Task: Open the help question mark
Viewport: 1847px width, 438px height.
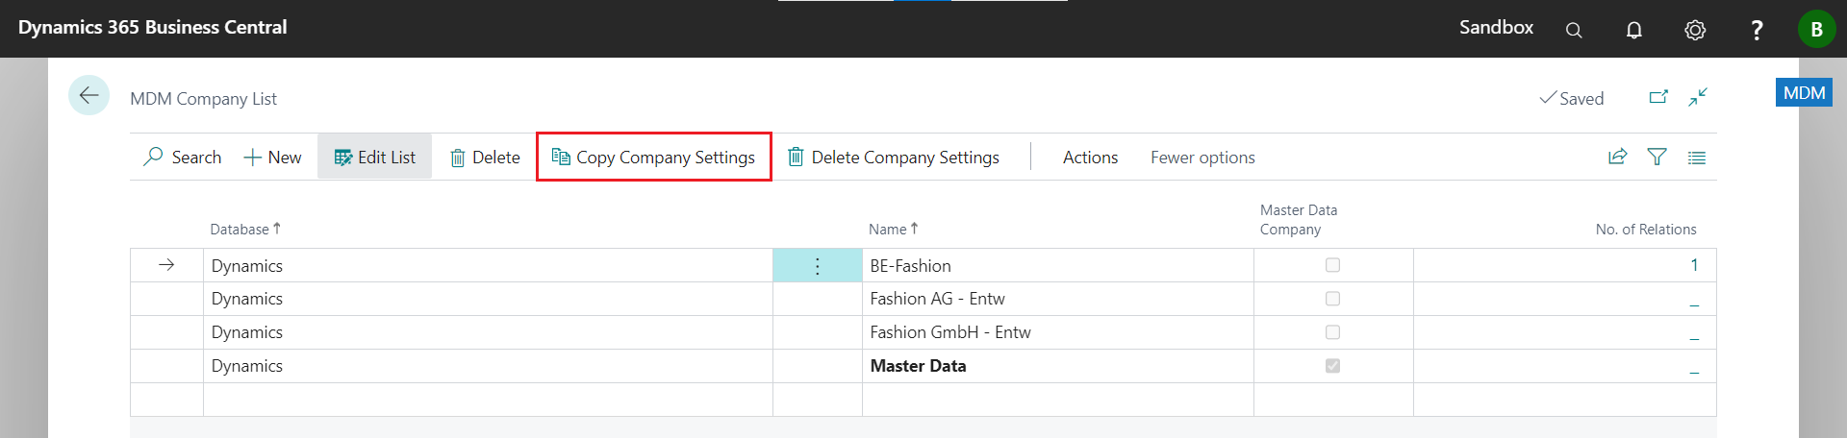Action: 1756,30
